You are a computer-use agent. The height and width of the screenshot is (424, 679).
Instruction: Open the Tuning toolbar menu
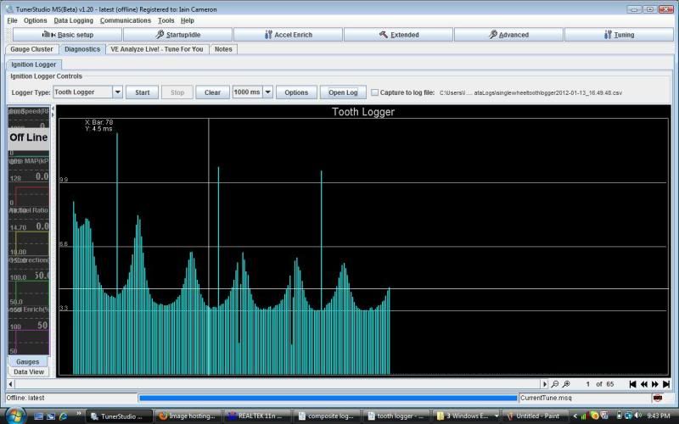(620, 35)
